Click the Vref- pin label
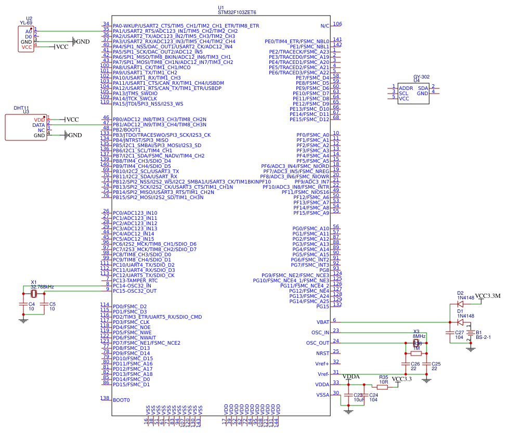 (x=323, y=374)
